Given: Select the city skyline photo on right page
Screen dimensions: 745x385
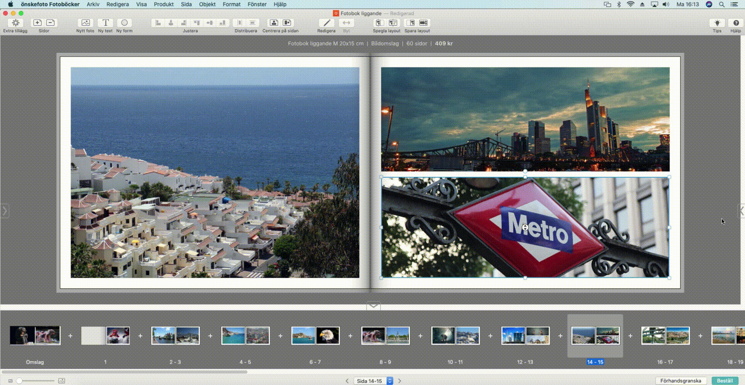Looking at the screenshot, I should [525, 119].
